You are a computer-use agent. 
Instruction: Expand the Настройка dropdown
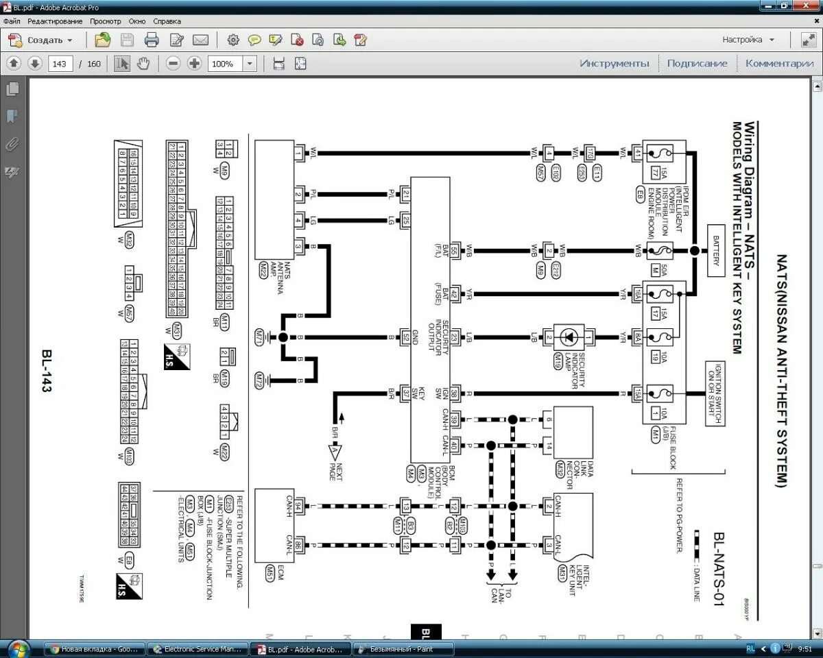748,40
